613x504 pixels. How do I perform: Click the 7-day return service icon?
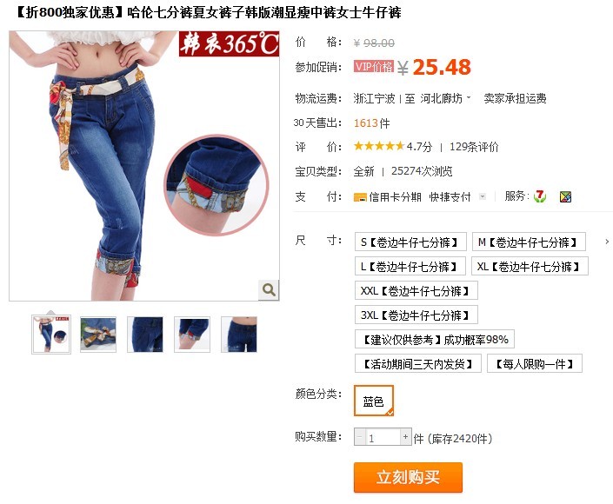point(540,196)
